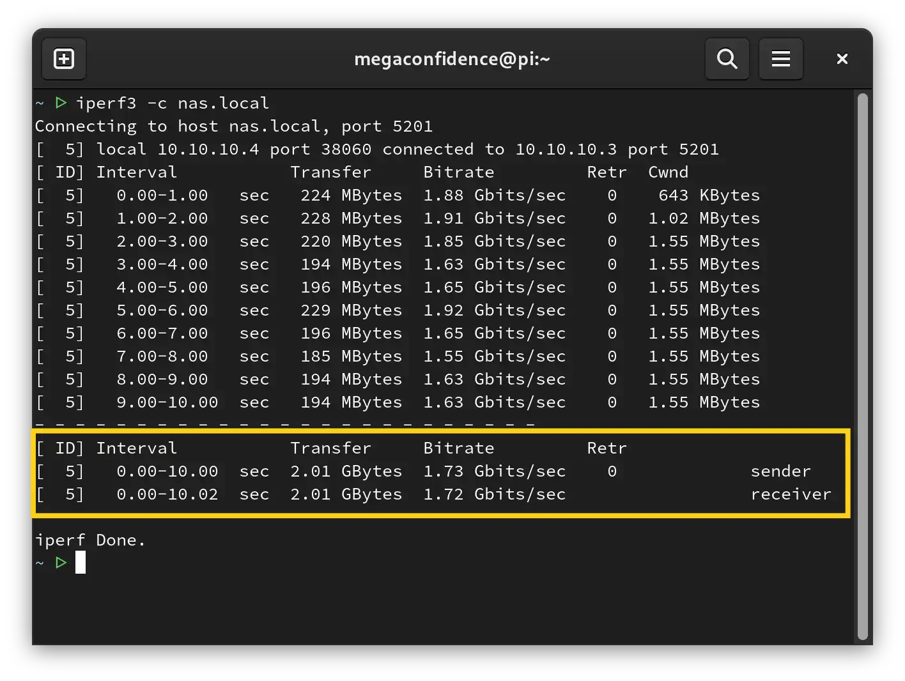Click the Cwnd column header

(x=669, y=172)
